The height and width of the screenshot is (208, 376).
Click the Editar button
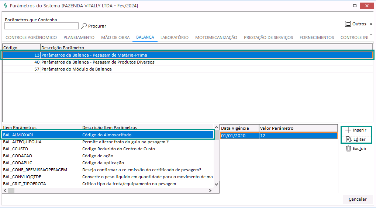356,139
